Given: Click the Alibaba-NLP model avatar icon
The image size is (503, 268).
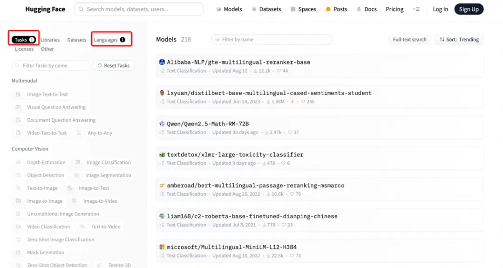Looking at the screenshot, I should pos(162,62).
